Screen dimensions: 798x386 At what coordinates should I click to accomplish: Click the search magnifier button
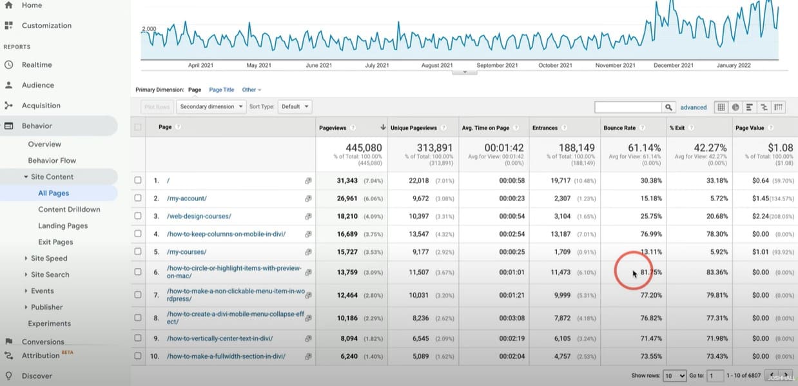point(669,107)
